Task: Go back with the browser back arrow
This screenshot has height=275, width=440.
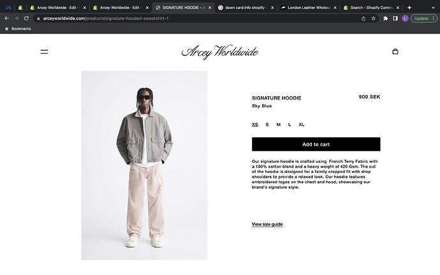Action: (7, 19)
